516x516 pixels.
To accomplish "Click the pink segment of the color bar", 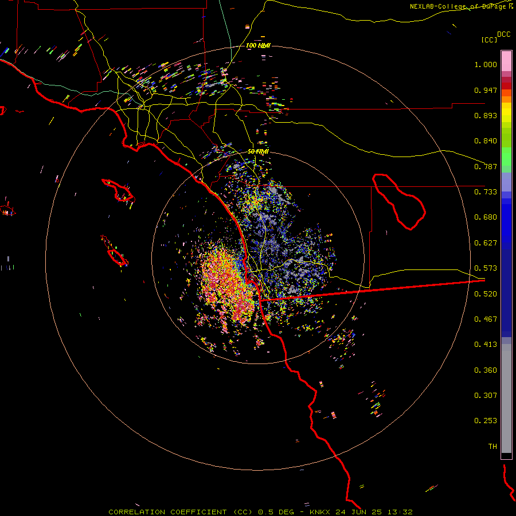I will (x=506, y=61).
